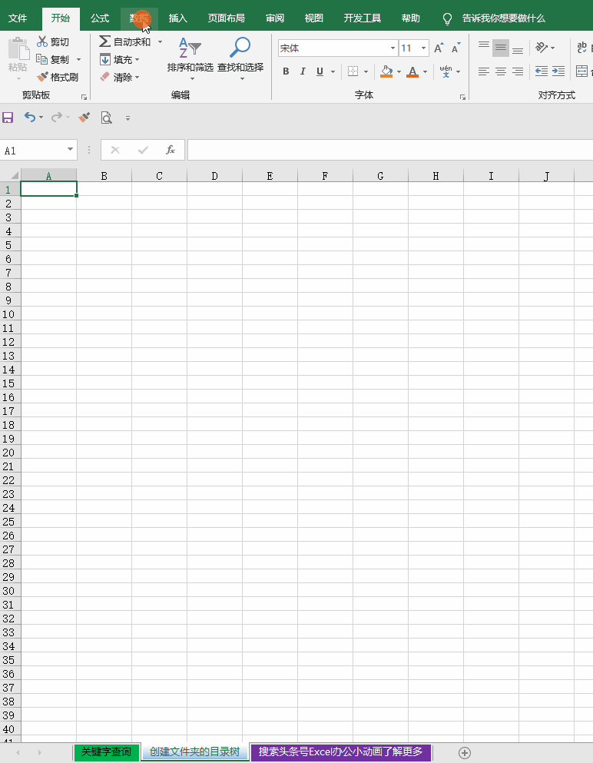Screen dimensions: 593x763
Task: Toggle Bold formatting
Action: [x=286, y=71]
